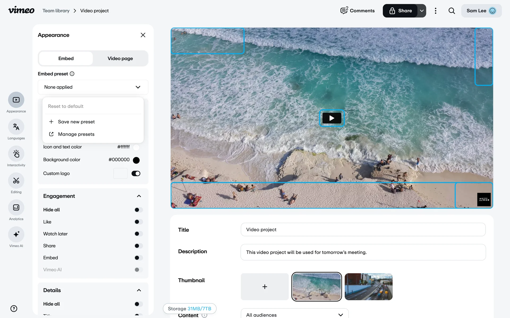Toggle the Custom logo switch
Screen dimensions: 510x318
(x=136, y=174)
